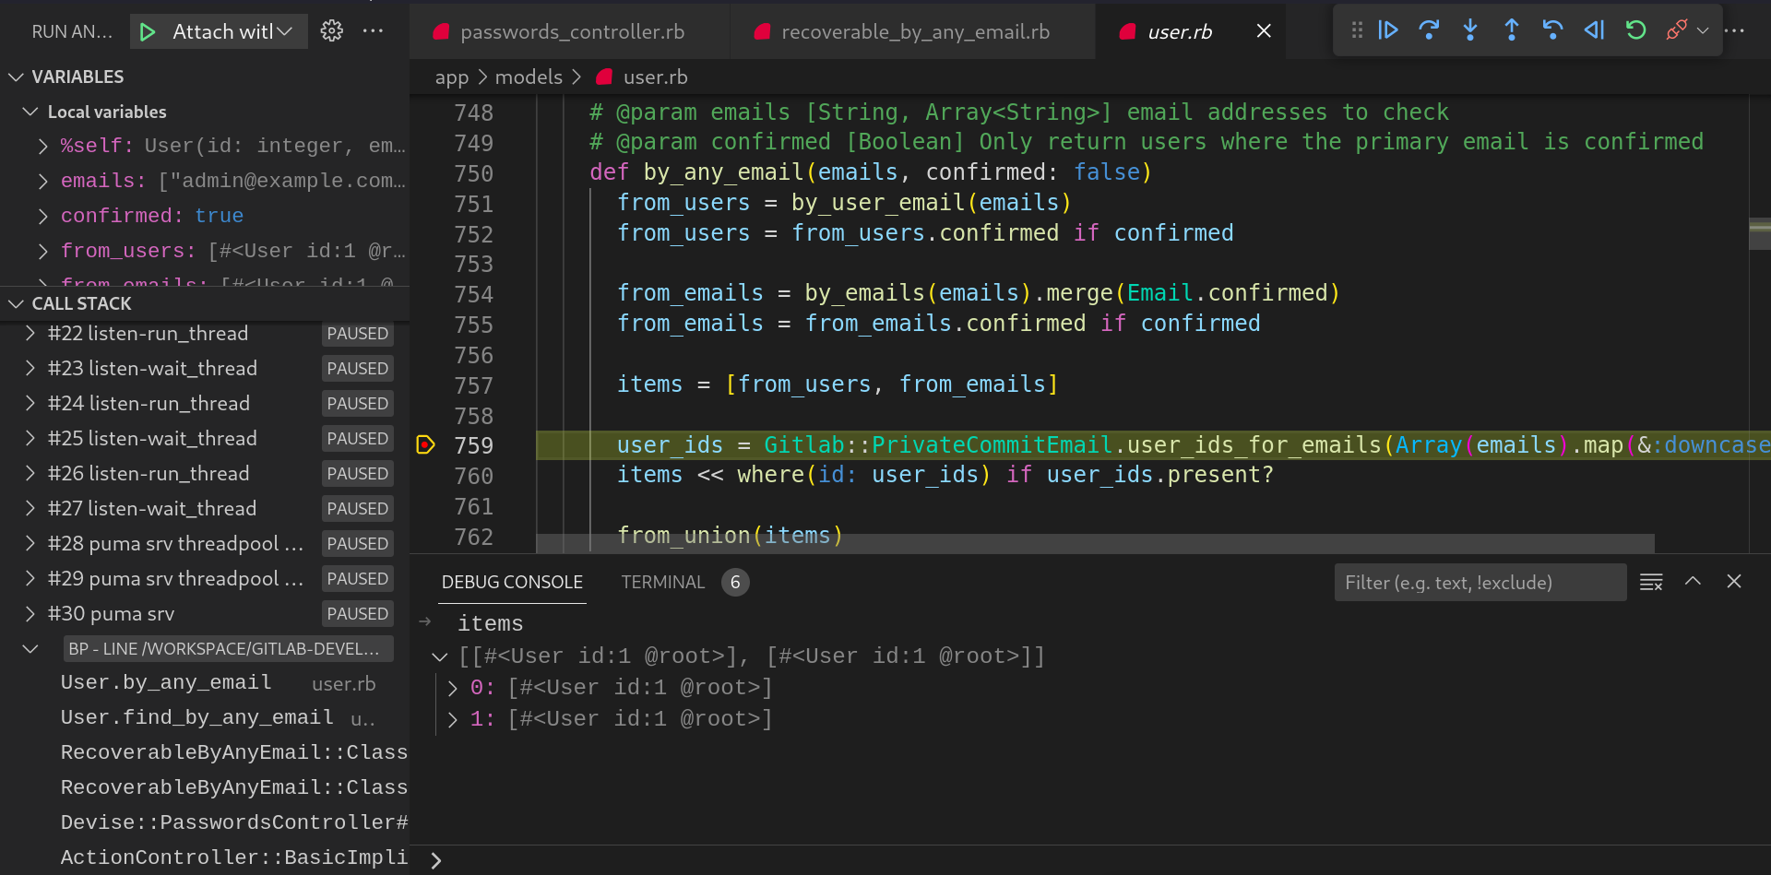The width and height of the screenshot is (1771, 875).
Task: Collapse the items result array in console
Action: pos(440,656)
